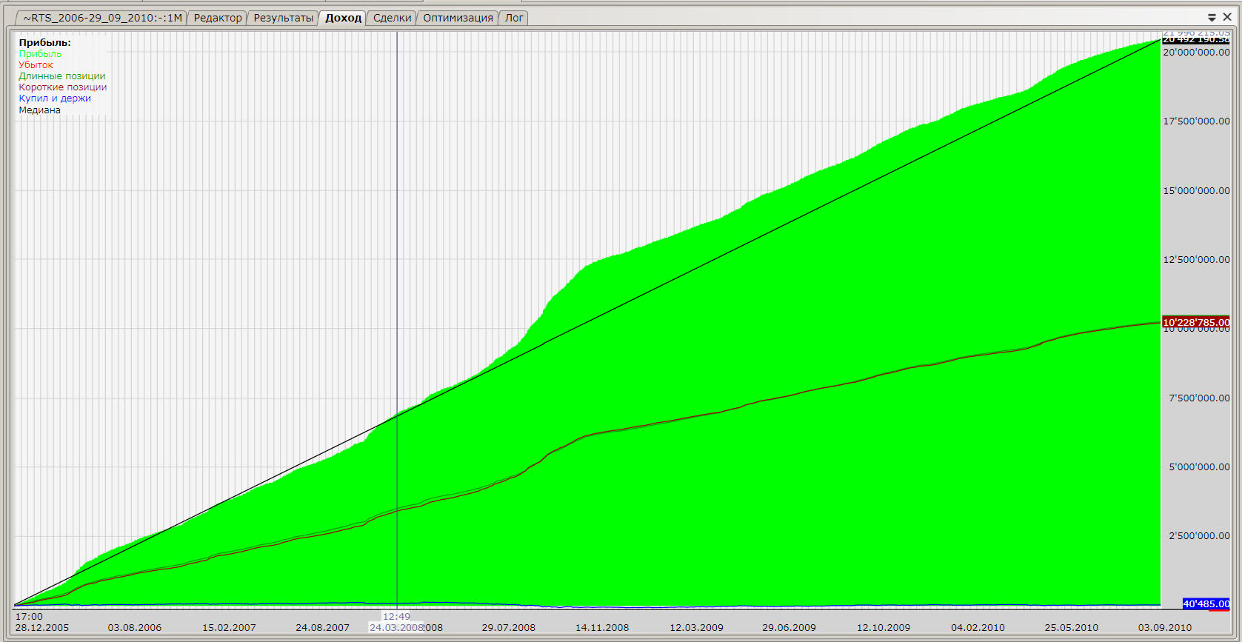The width and height of the screenshot is (1242, 642).
Task: Click the 03.09.2010 date label
Action: pyautogui.click(x=1165, y=628)
